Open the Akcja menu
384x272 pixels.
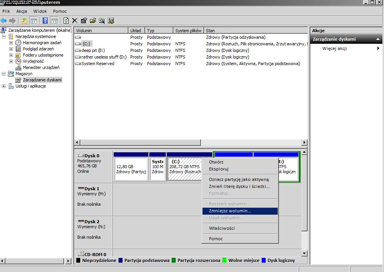tap(22, 11)
